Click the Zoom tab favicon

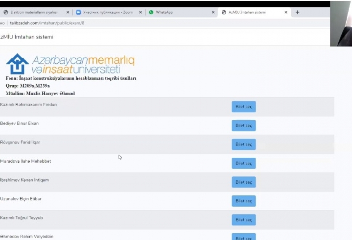(x=78, y=12)
